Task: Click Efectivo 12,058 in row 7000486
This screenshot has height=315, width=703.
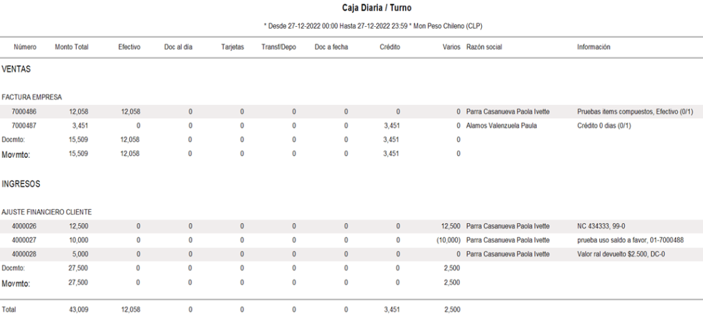Action: point(130,112)
